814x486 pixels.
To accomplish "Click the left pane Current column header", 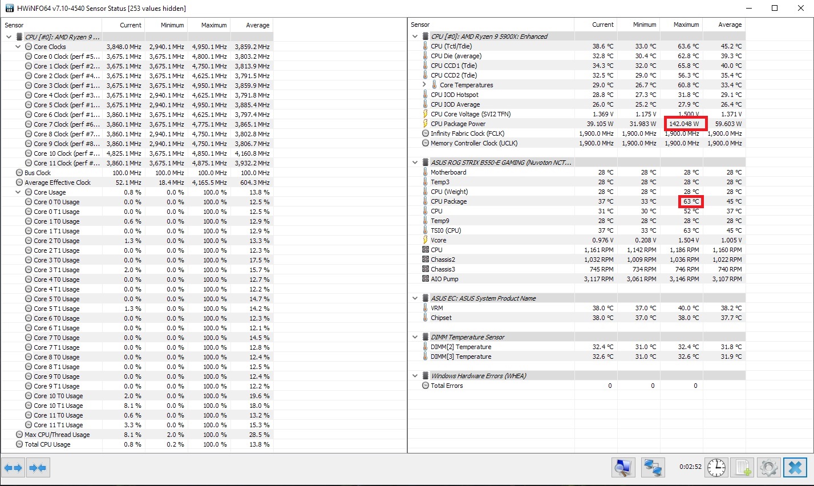I will (123, 25).
